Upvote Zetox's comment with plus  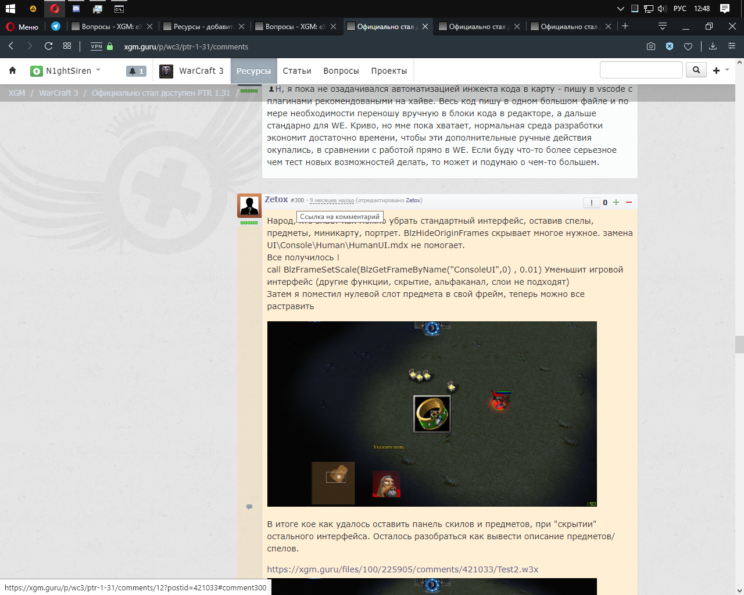(x=616, y=202)
